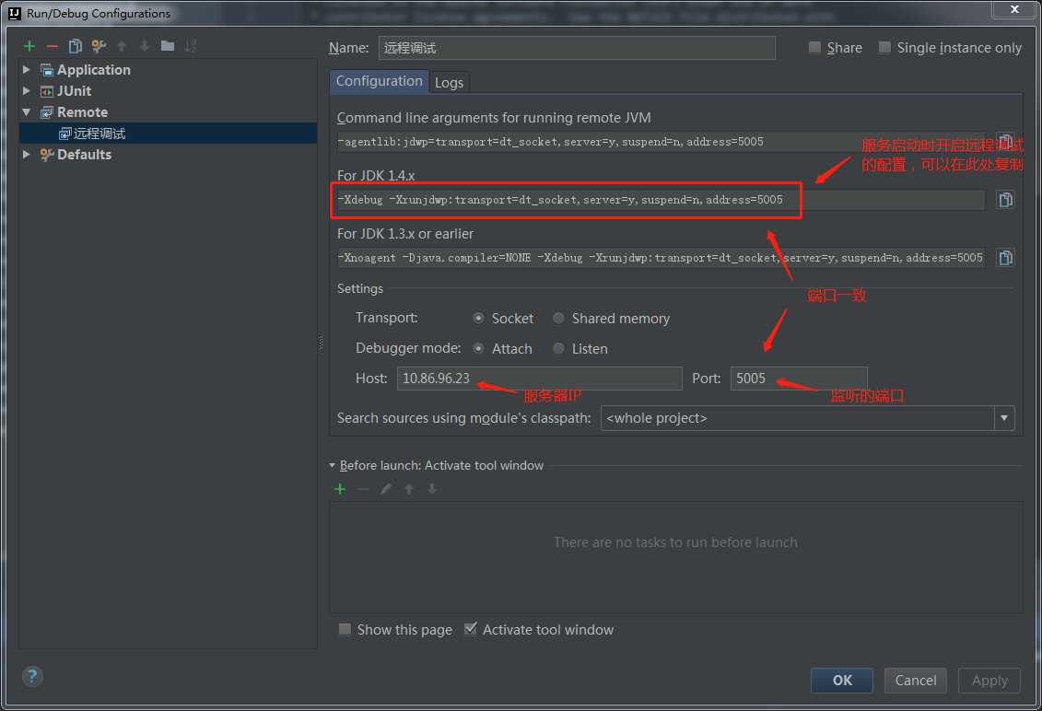The image size is (1042, 711).
Task: Select the Remote tree item
Action: click(x=82, y=112)
